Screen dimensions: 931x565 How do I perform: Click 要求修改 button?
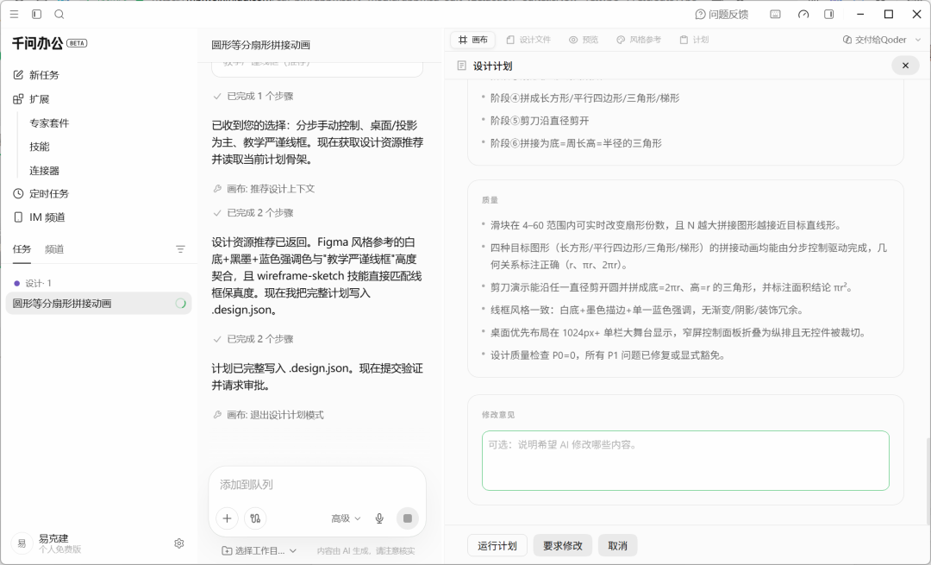563,545
